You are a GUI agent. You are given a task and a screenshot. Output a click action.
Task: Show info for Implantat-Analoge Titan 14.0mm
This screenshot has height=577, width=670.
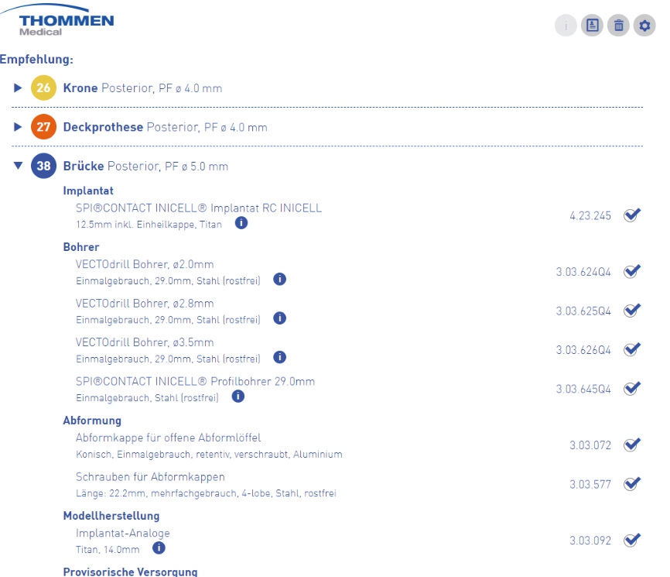tap(159, 548)
